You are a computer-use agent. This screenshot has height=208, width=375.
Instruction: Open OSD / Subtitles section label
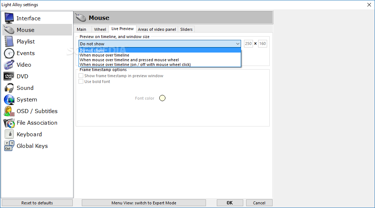(37, 111)
